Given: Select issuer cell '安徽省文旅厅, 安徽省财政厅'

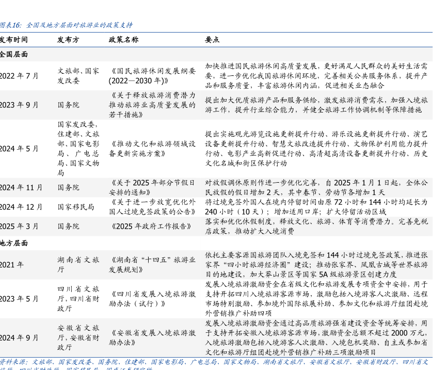Looking at the screenshot, I should click(78, 337).
